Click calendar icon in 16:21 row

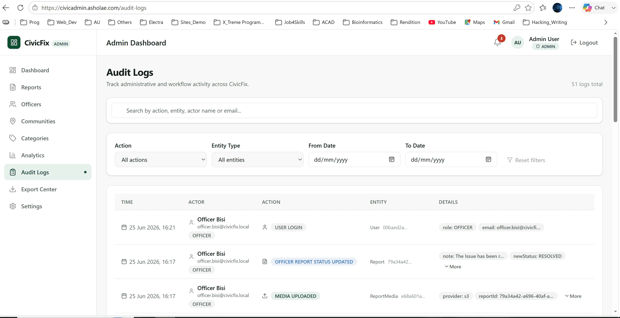[124, 227]
